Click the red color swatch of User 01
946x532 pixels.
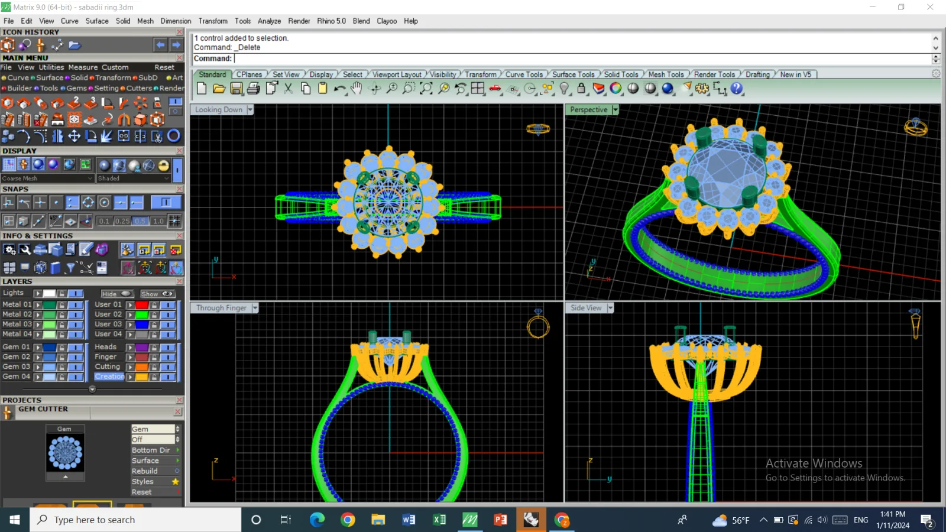pos(142,305)
